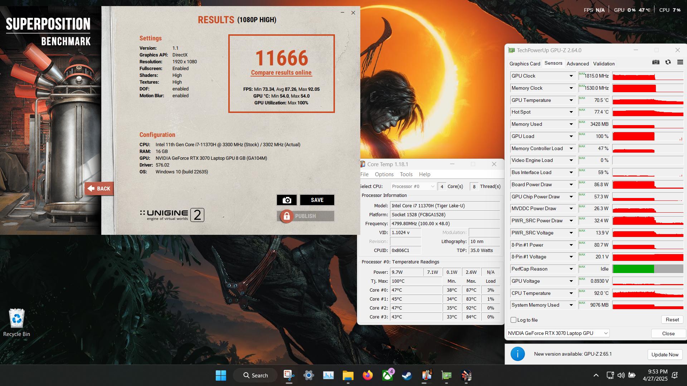Open the Help menu in Core Temp

pyautogui.click(x=424, y=174)
